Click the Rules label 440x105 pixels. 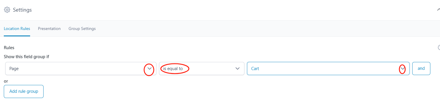[9, 47]
